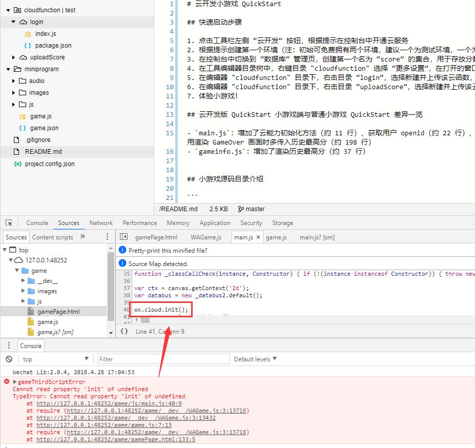
Task: Select the Content scripts sub-tab
Action: point(53,237)
